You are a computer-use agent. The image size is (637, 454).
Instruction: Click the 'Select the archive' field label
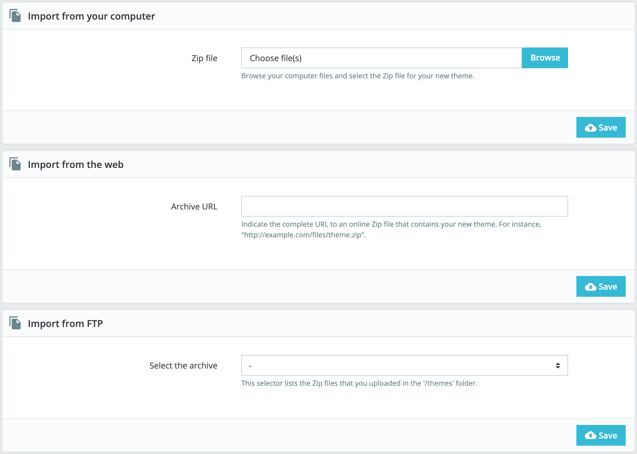183,366
